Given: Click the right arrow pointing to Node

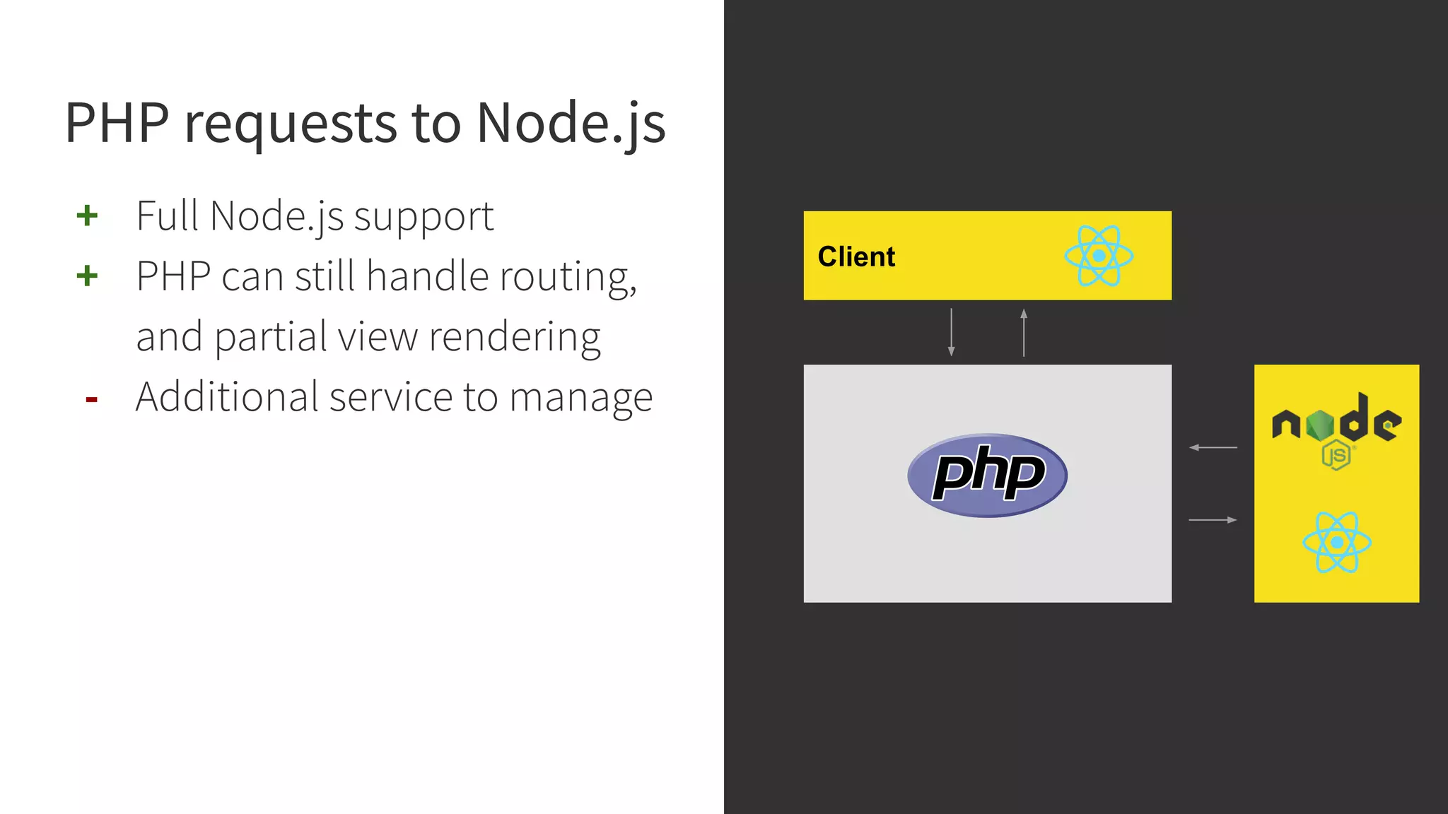Looking at the screenshot, I should point(1213,520).
